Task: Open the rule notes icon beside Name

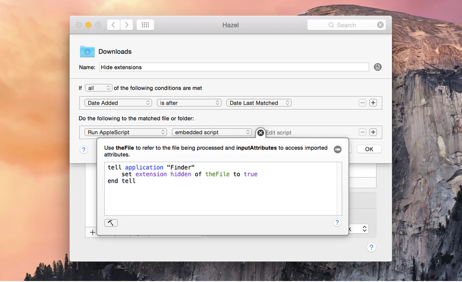Action: pos(378,67)
